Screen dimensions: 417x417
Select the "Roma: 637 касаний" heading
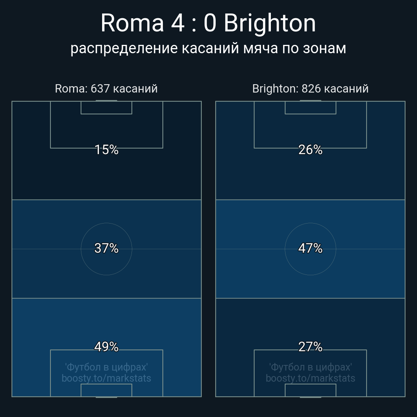click(x=106, y=89)
